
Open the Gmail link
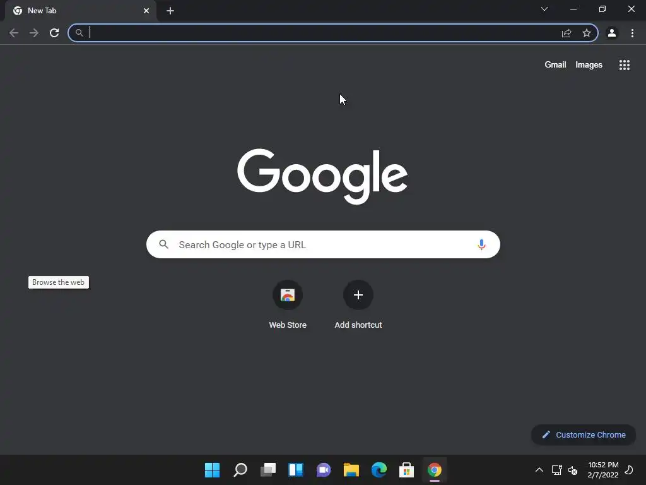coord(555,65)
